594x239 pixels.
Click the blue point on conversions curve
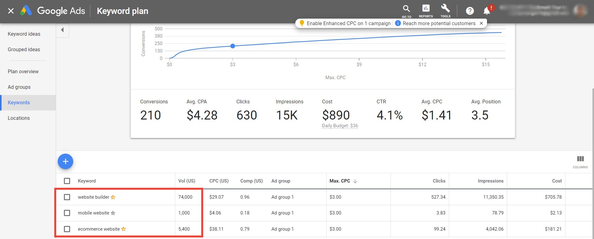(233, 46)
